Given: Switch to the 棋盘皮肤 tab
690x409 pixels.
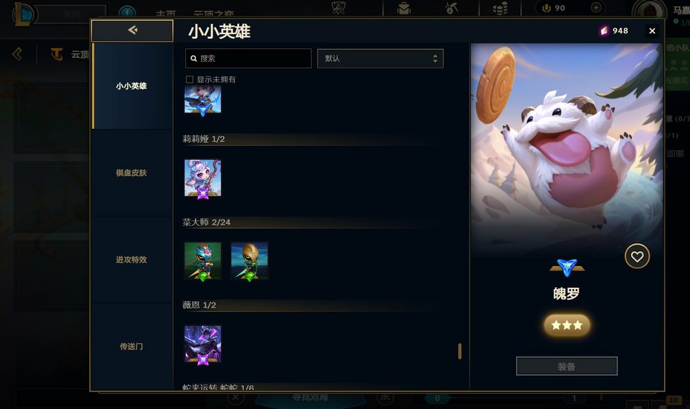Looking at the screenshot, I should point(132,173).
